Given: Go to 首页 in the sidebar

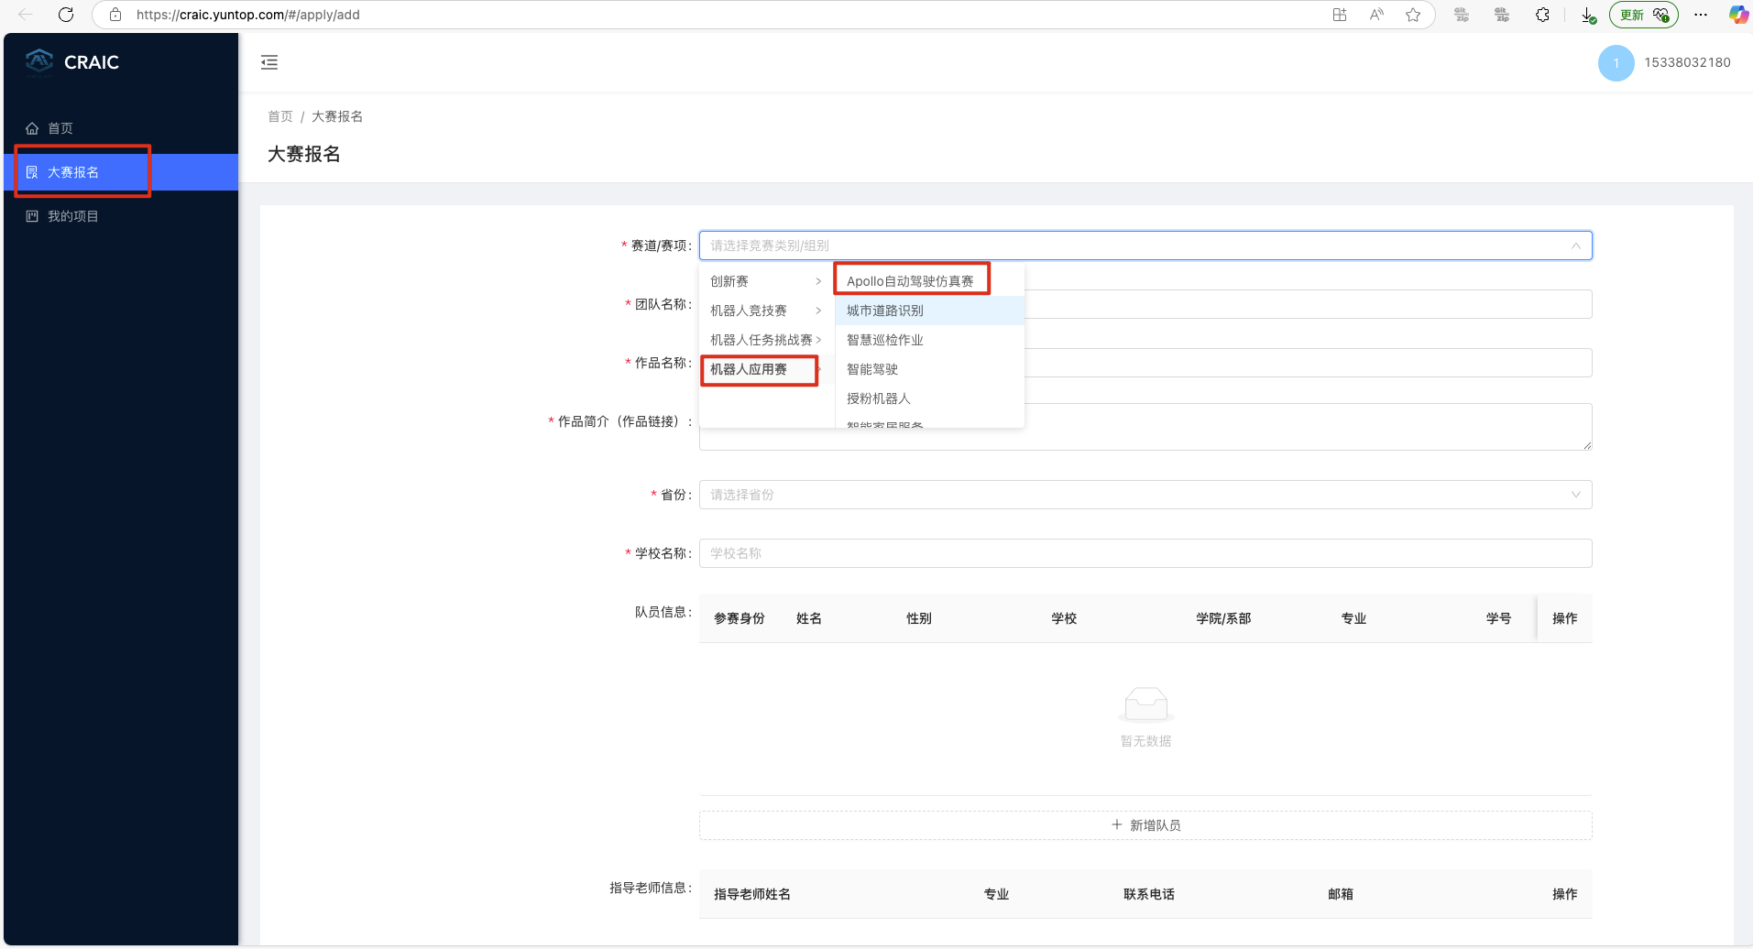Looking at the screenshot, I should coord(60,128).
